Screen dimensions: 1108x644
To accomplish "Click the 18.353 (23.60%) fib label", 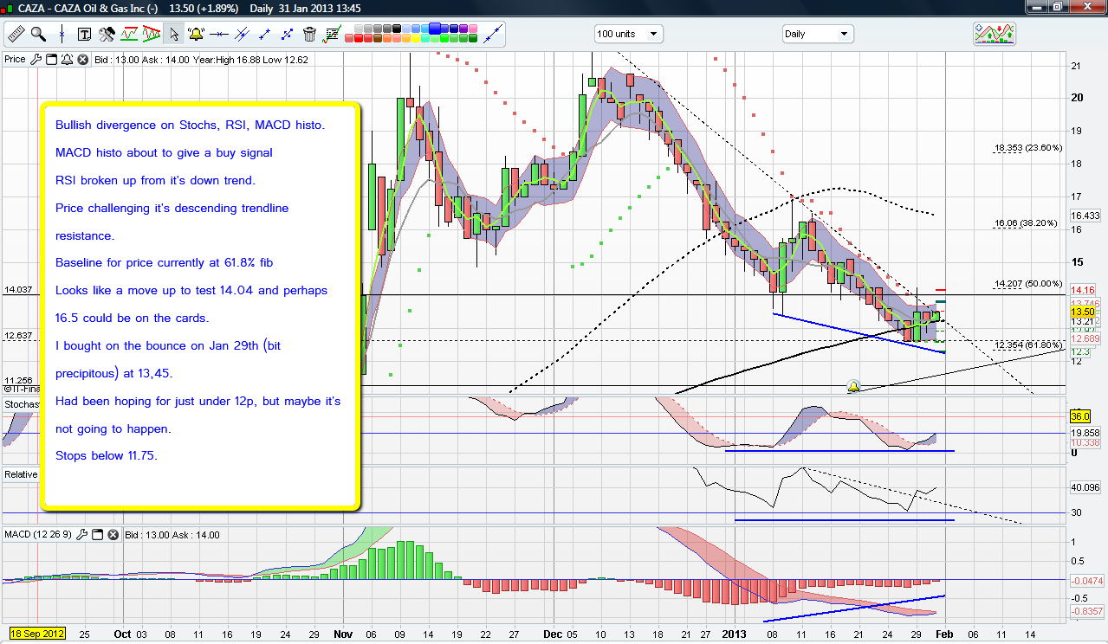I will pyautogui.click(x=1028, y=148).
